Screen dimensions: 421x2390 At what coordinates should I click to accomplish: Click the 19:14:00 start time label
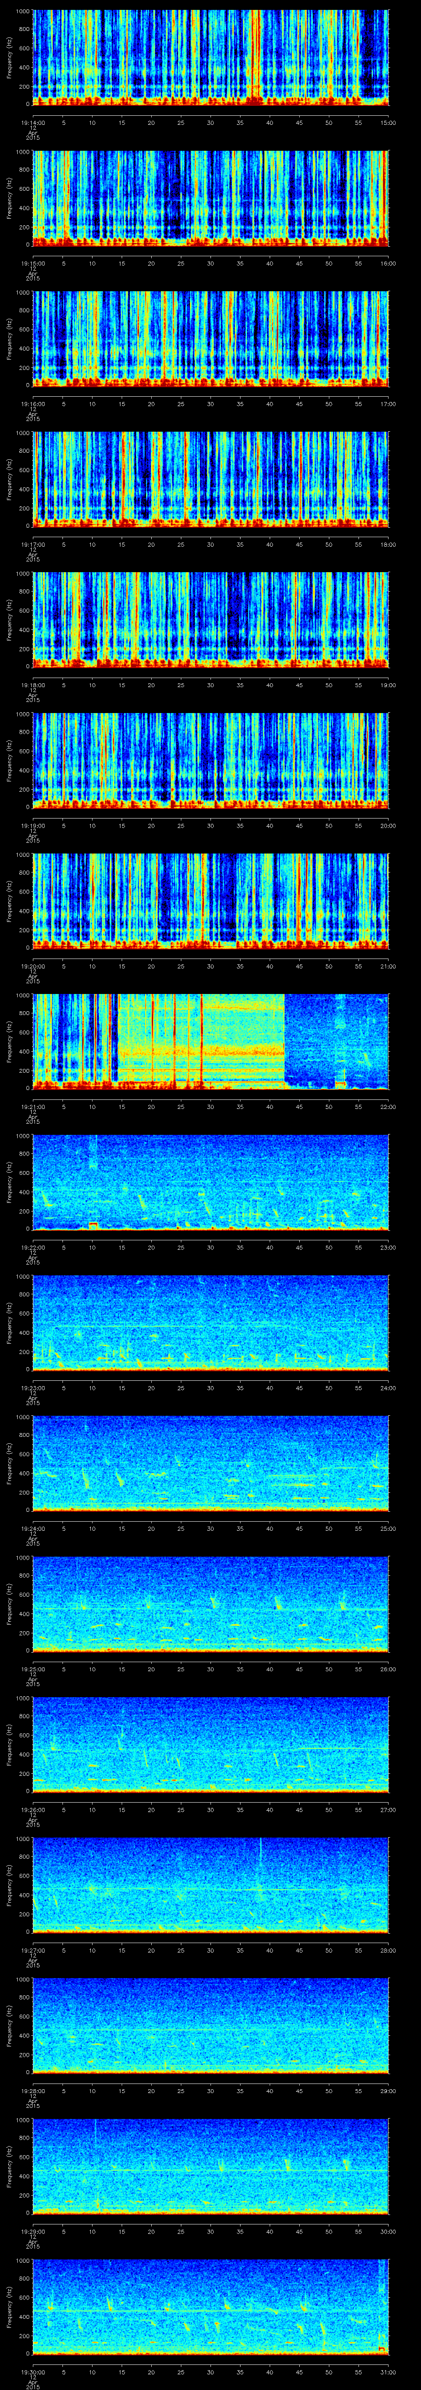pos(33,122)
